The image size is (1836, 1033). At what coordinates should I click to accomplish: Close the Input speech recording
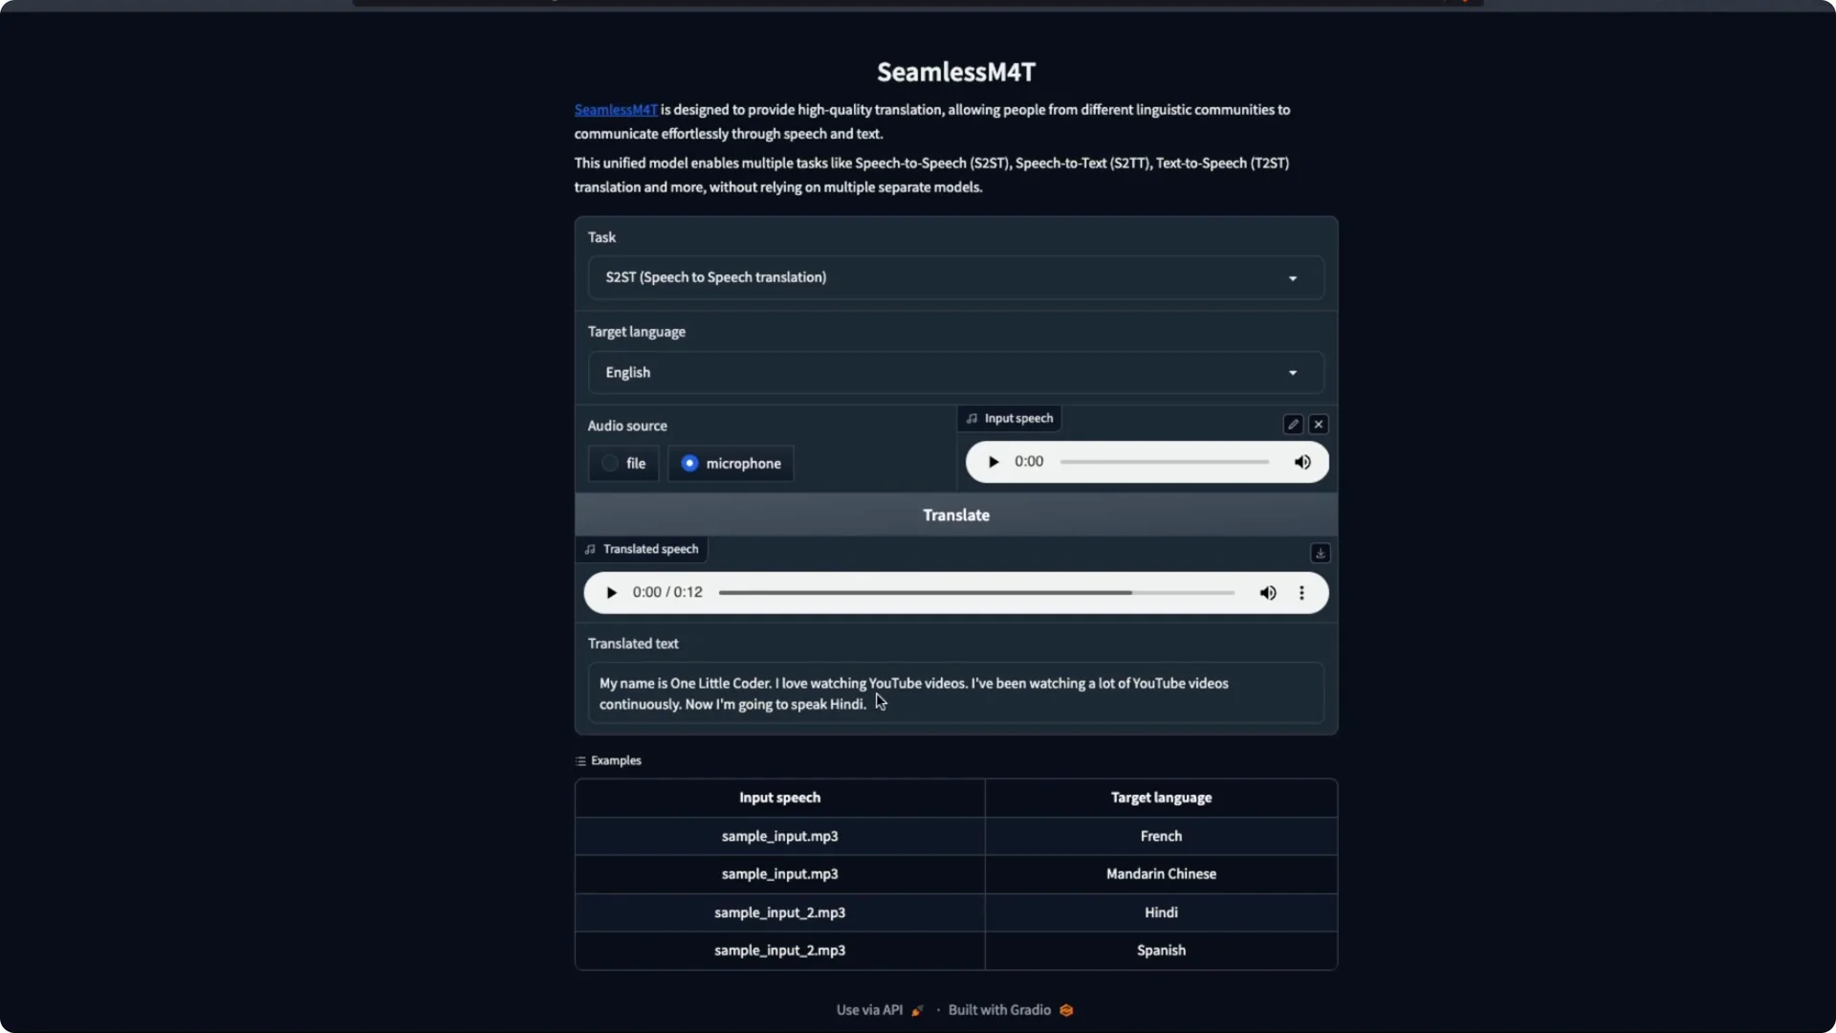click(1319, 424)
